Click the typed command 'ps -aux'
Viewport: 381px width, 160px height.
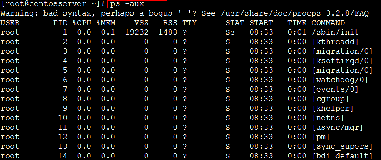(x=127, y=4)
